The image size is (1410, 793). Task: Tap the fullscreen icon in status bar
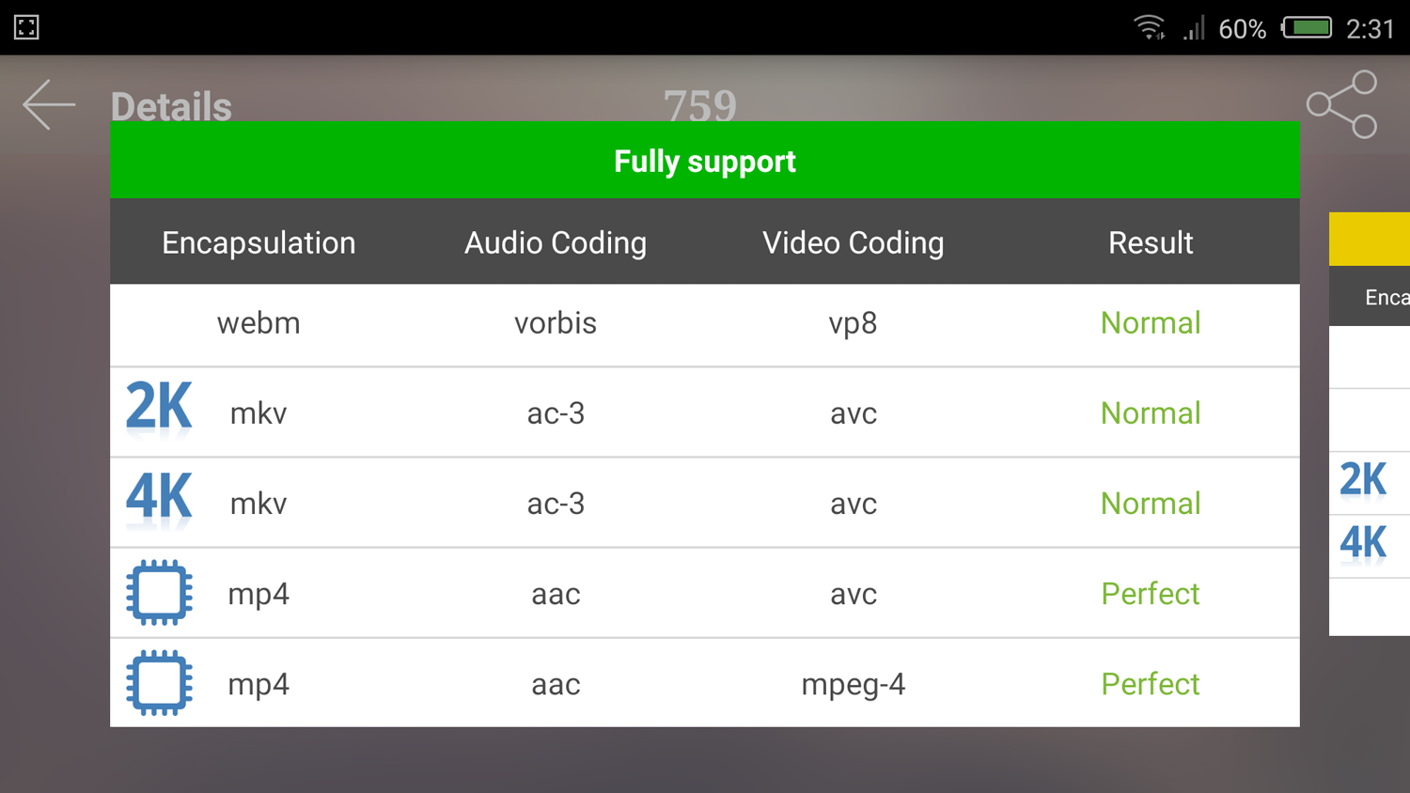(x=26, y=27)
